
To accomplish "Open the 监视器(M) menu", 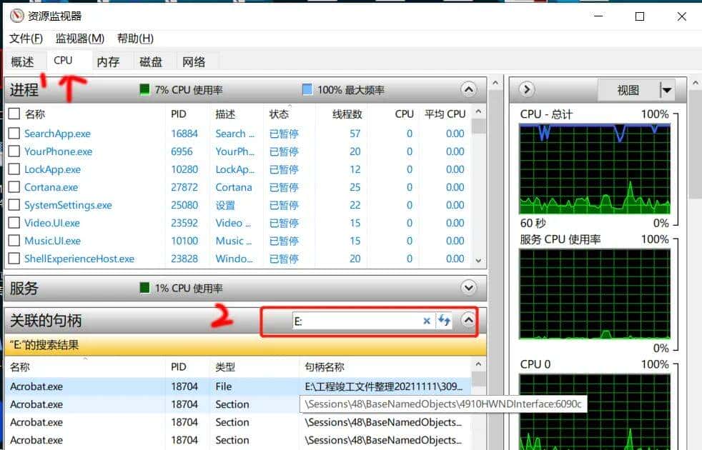I will (80, 39).
